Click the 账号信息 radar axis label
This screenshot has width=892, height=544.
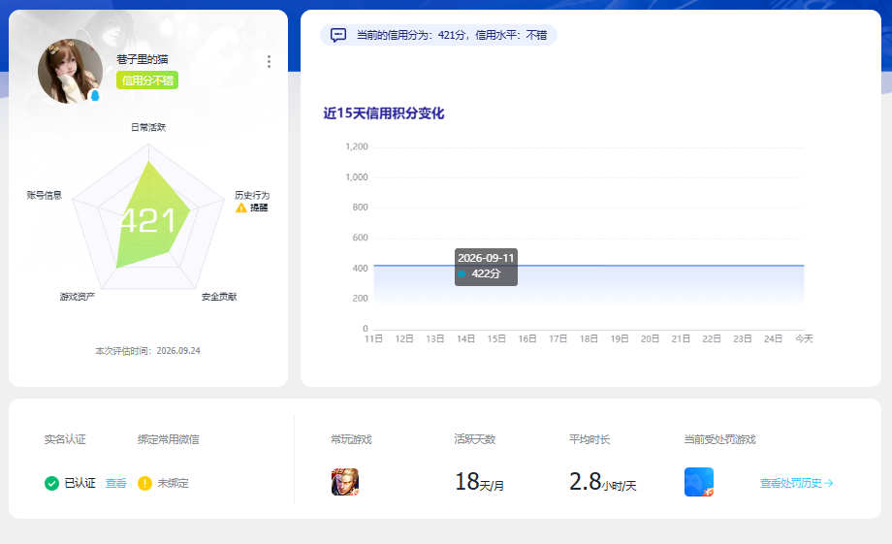pyautogui.click(x=45, y=195)
